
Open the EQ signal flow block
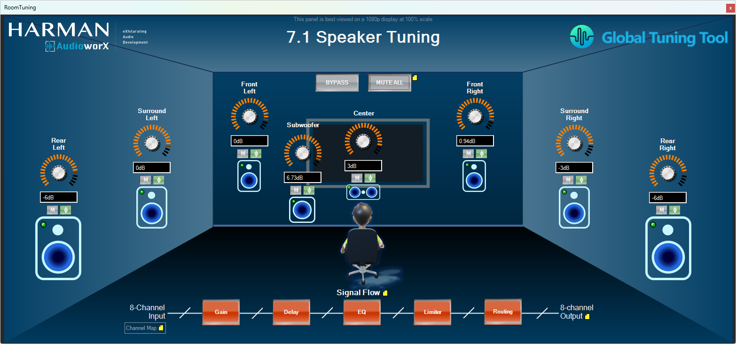click(362, 312)
